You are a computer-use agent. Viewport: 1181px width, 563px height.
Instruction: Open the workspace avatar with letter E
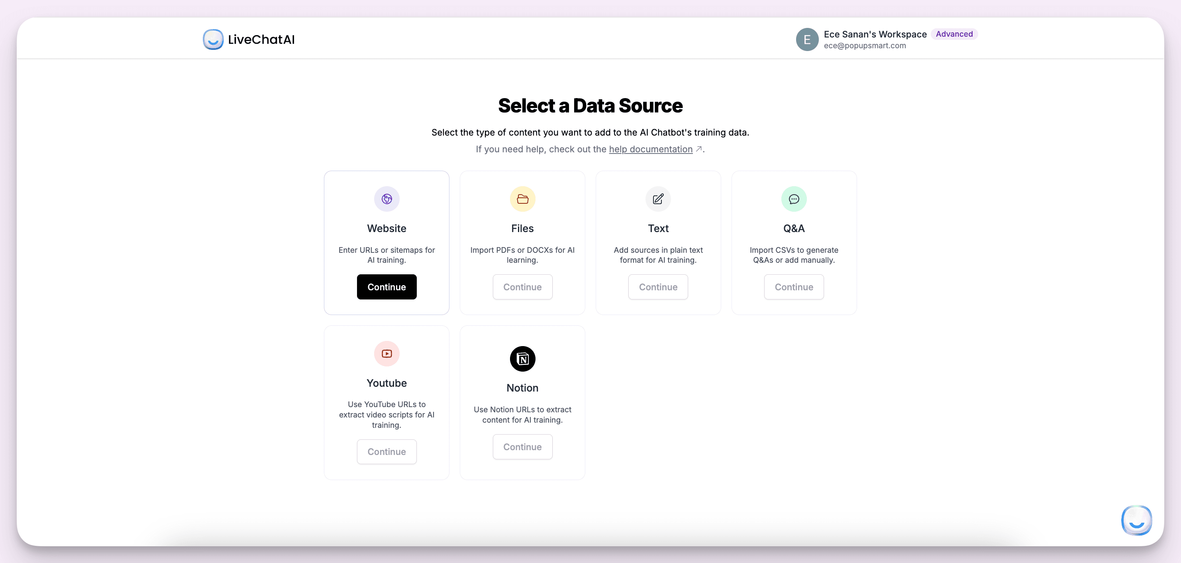pos(807,39)
